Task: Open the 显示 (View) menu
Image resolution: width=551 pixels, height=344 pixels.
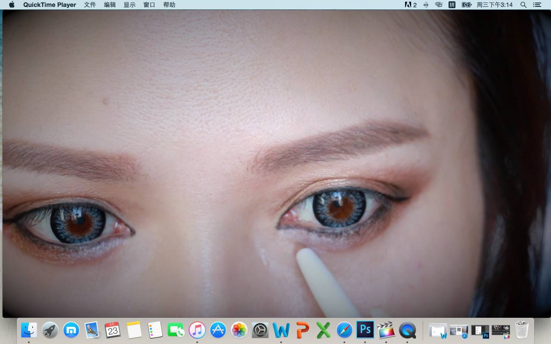Action: click(130, 5)
